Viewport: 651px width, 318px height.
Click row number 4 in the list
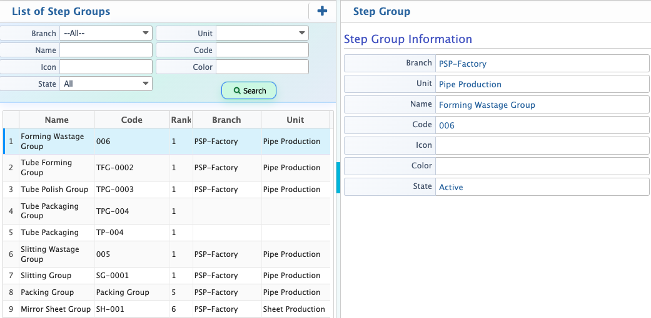tap(11, 211)
